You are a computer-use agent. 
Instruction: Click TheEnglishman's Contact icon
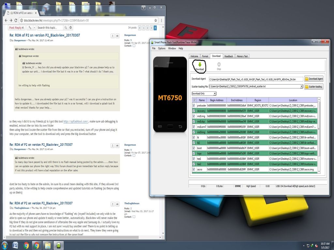[134, 217]
